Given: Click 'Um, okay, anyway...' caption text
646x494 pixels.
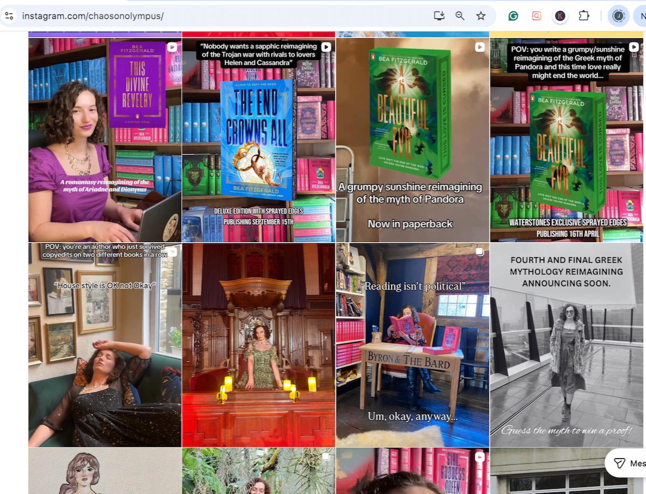Looking at the screenshot, I should point(412,417).
